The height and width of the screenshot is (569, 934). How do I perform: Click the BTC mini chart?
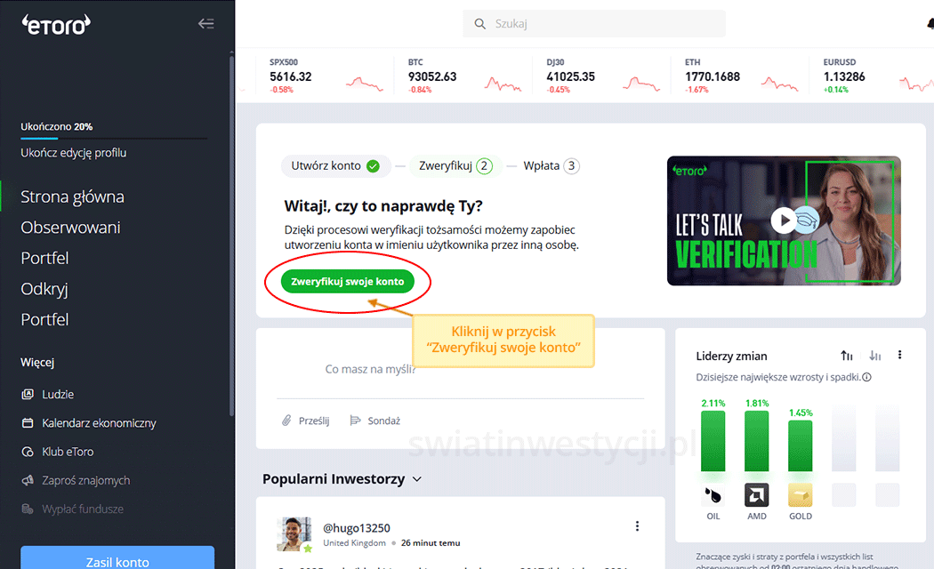click(503, 84)
